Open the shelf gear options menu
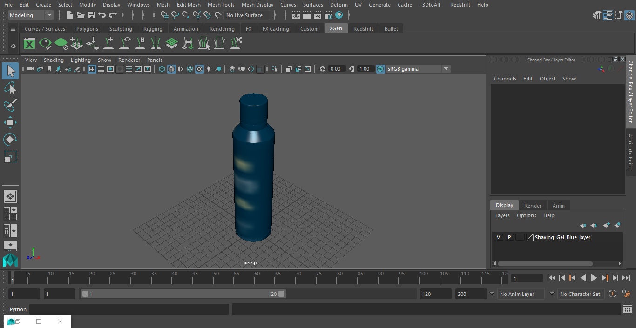 13,46
